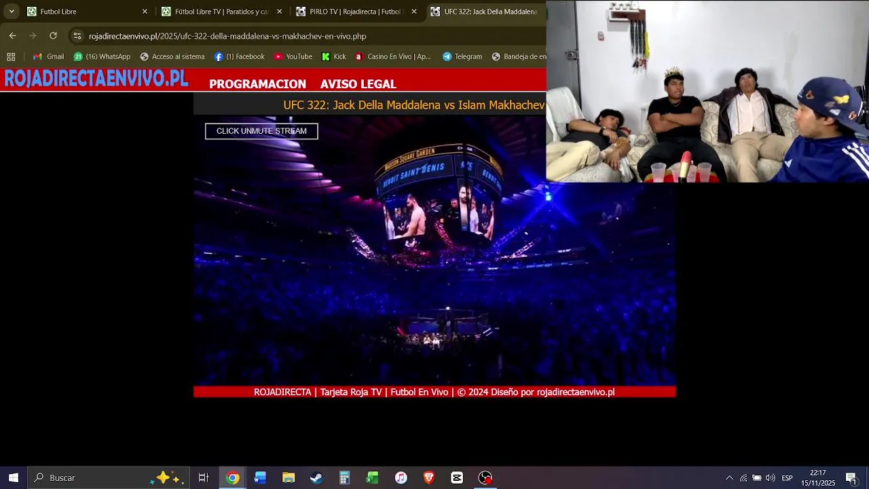Open the Chrome apps grid icon

pyautogui.click(x=11, y=56)
